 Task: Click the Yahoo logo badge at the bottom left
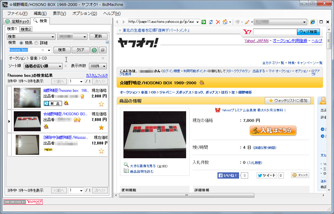click(x=23, y=202)
